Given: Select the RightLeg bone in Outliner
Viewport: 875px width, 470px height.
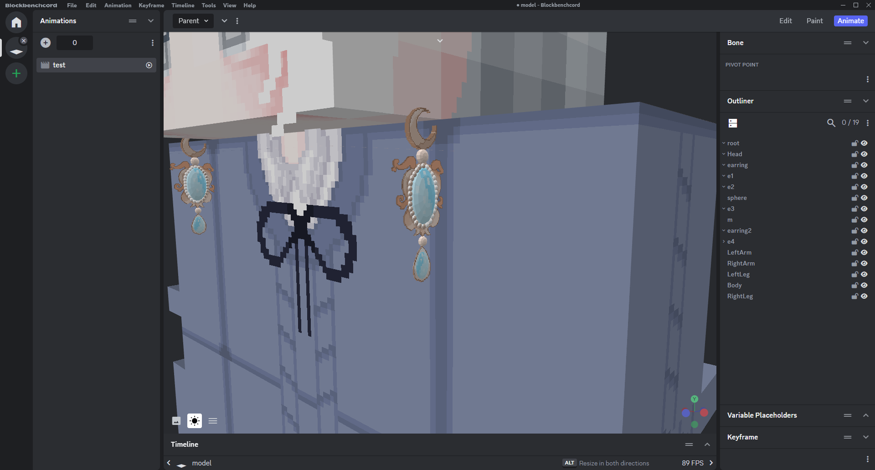Looking at the screenshot, I should tap(740, 296).
